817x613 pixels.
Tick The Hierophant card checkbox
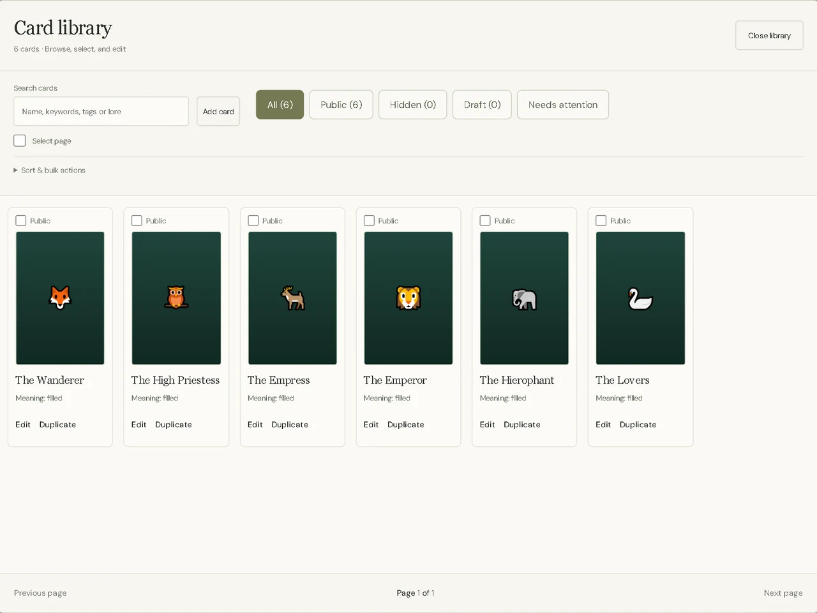(485, 220)
